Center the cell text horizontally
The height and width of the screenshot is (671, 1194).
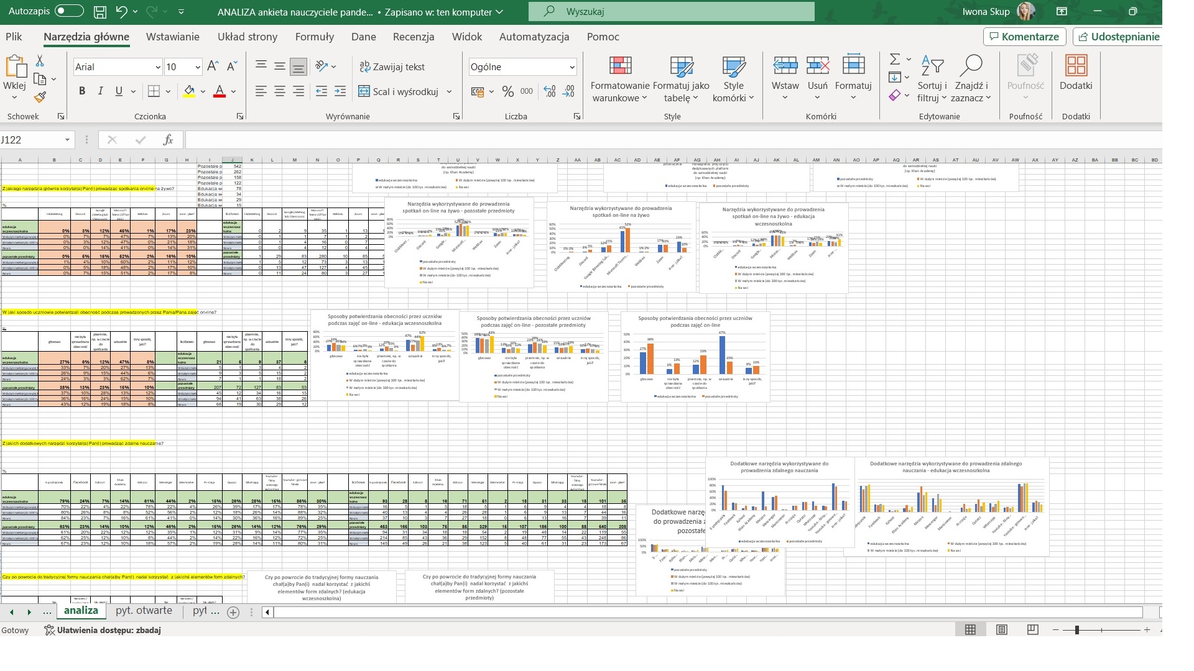pyautogui.click(x=280, y=91)
